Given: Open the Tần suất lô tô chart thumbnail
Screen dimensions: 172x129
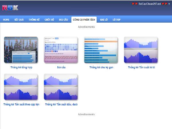Looking at the screenshot, I should click(141, 50).
